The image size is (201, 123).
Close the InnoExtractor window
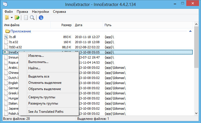tap(193, 3)
